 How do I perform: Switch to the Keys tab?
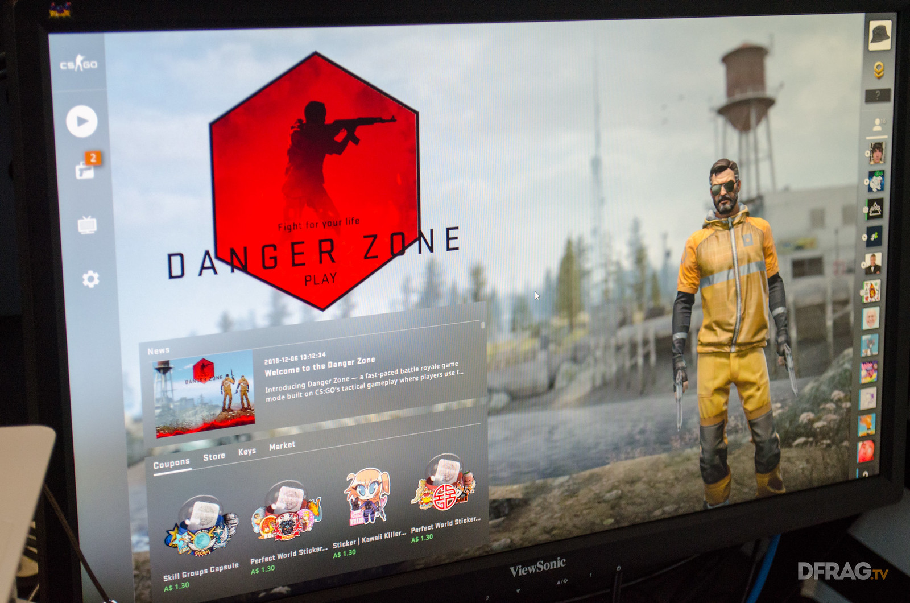click(247, 451)
